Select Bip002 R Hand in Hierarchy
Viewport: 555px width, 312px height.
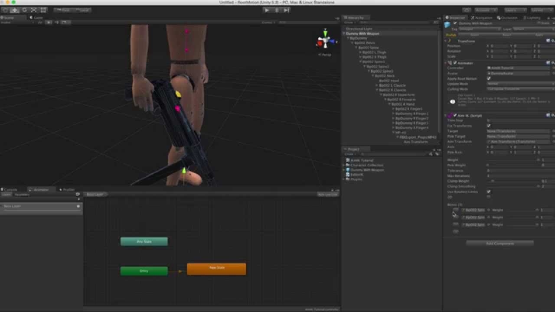coord(403,104)
